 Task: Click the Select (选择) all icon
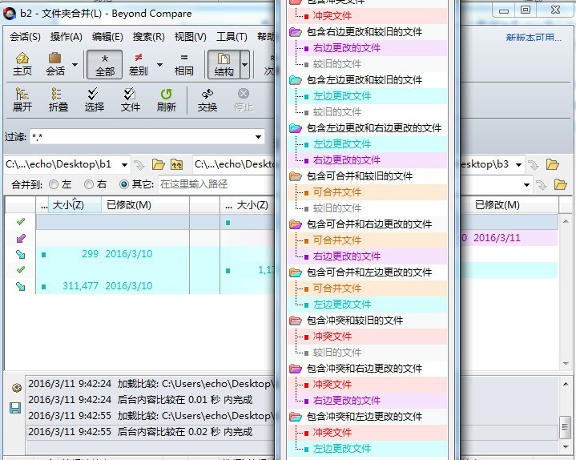[x=94, y=100]
